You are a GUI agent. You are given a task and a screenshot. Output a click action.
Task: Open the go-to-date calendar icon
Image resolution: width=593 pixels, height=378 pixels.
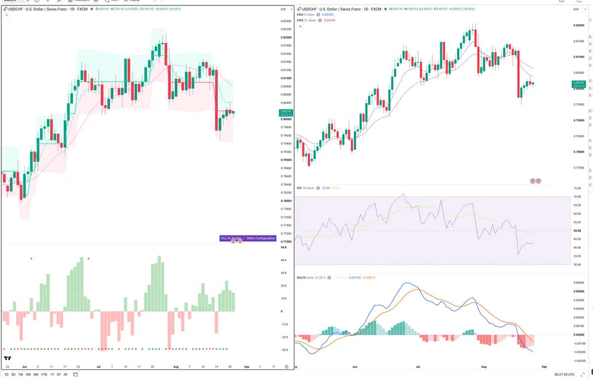75,375
